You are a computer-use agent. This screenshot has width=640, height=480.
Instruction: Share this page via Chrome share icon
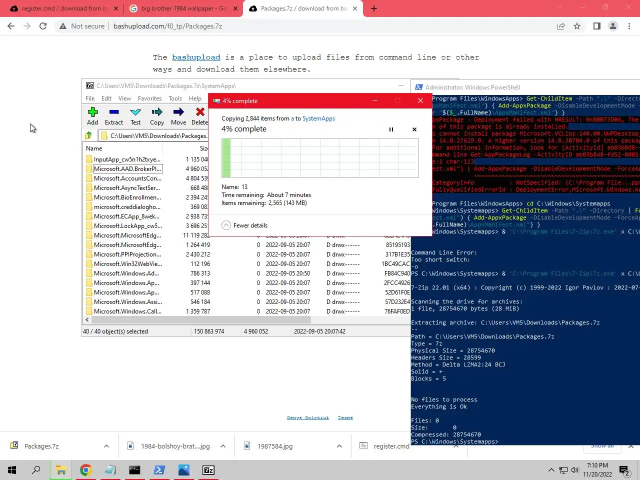tap(561, 26)
